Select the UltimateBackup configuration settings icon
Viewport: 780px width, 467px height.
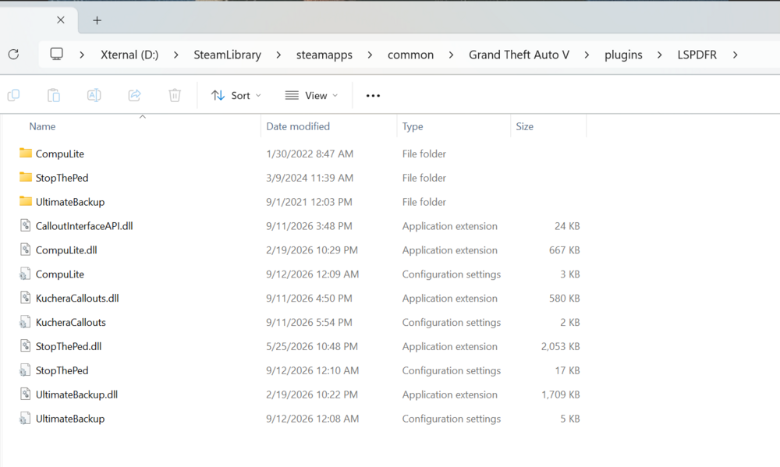24,418
